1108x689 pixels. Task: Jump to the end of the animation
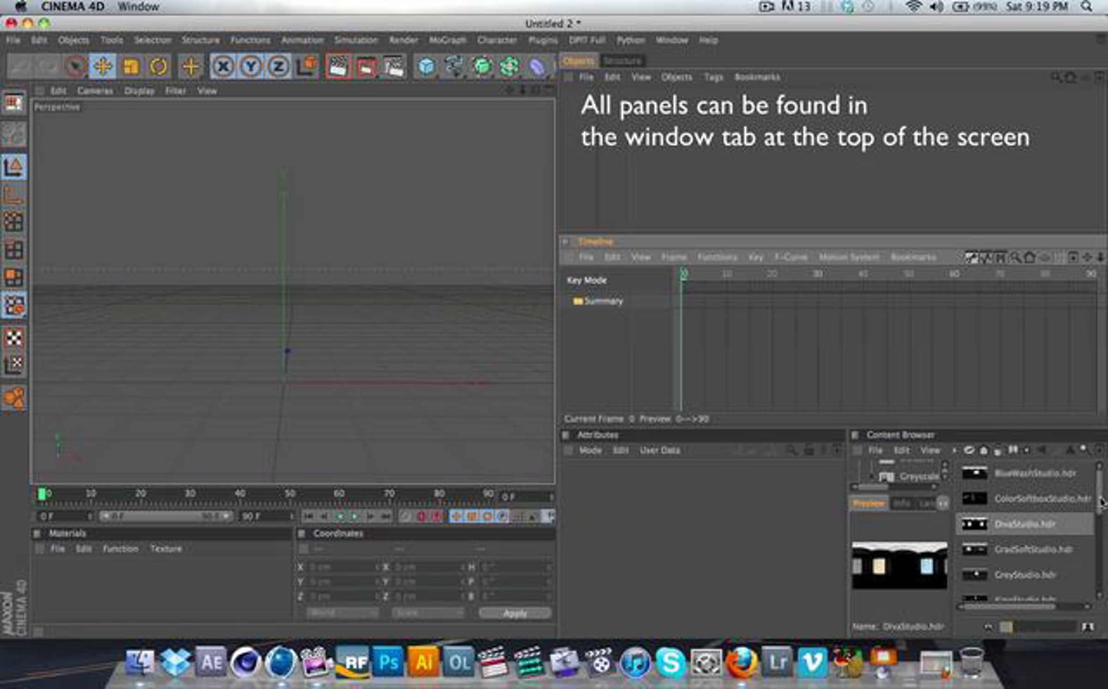[x=386, y=516]
